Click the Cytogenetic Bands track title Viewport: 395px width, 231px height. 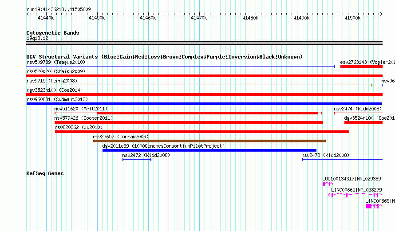[53, 33]
